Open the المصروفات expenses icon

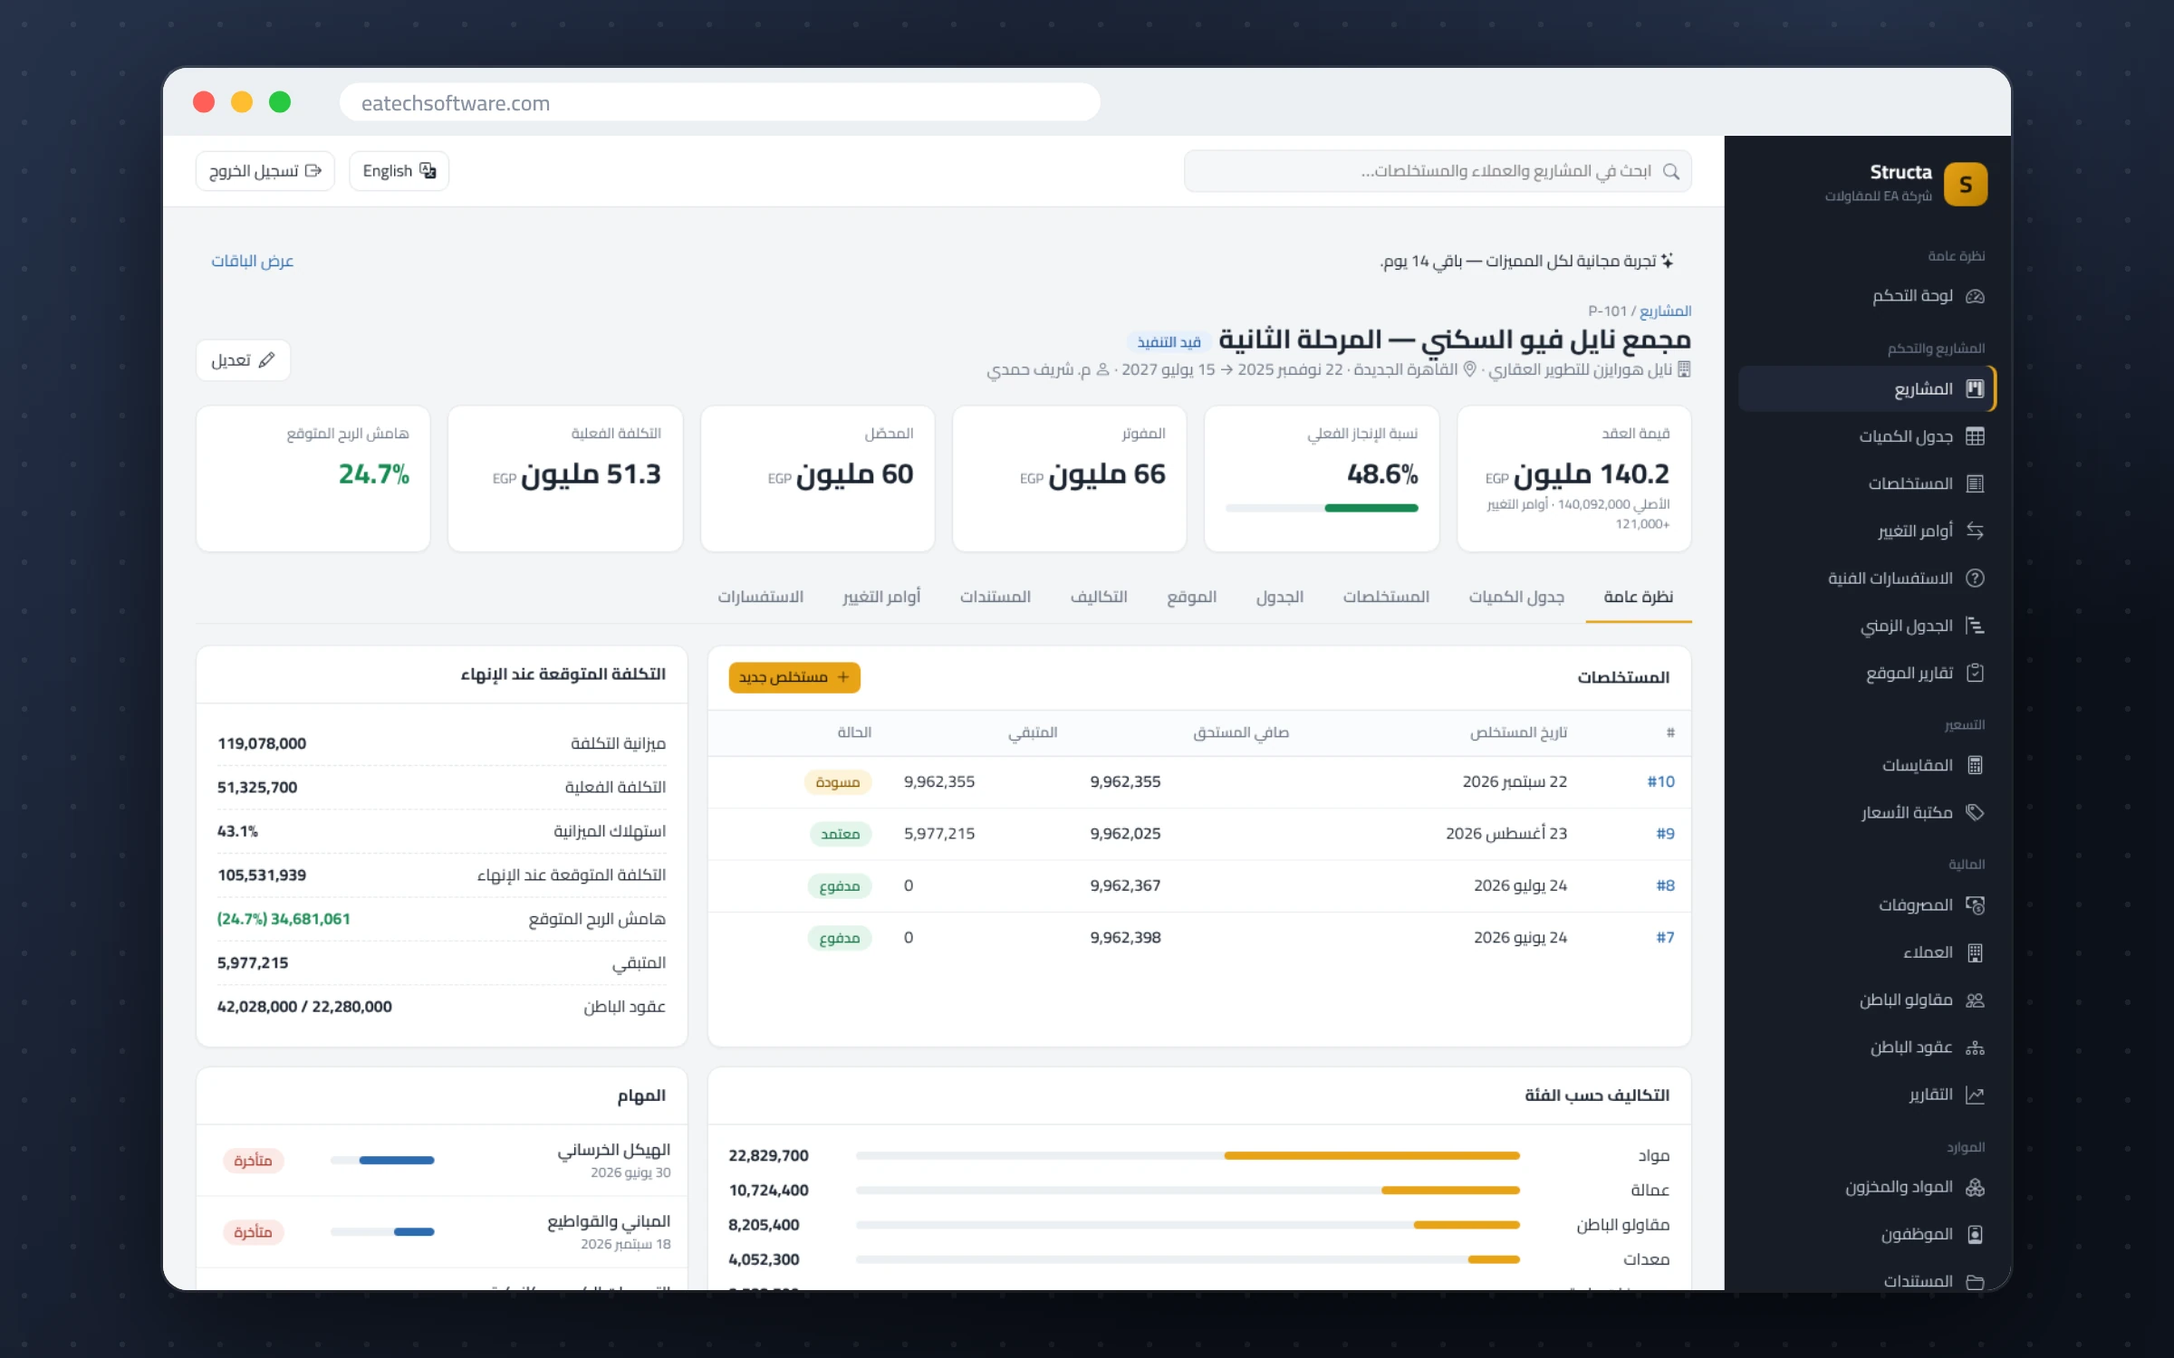(x=1975, y=904)
